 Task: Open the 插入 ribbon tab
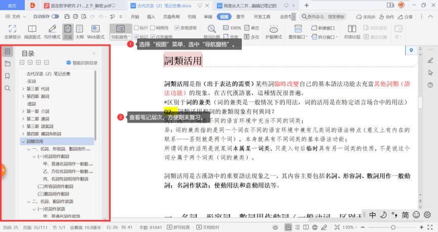point(151,17)
